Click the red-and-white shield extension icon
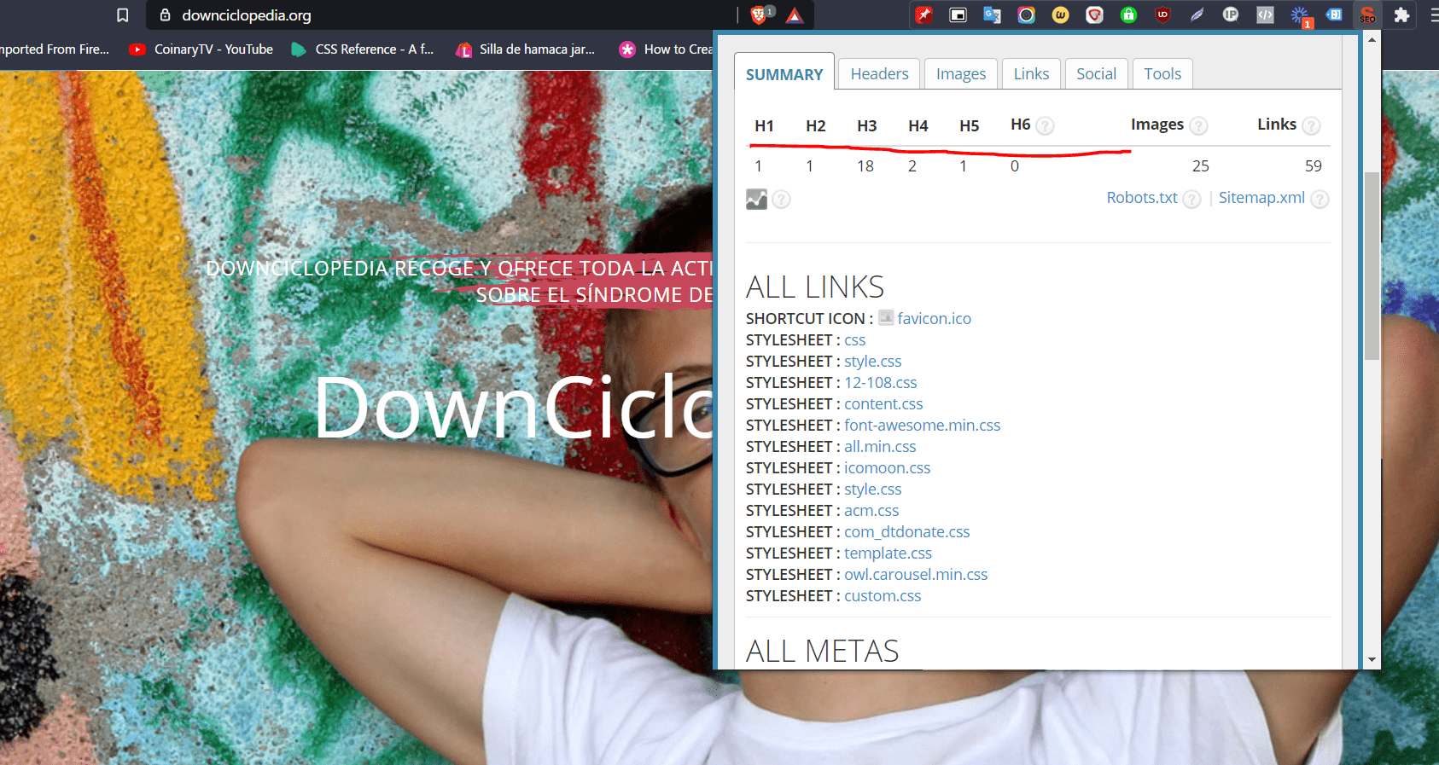The height and width of the screenshot is (765, 1439). [x=1095, y=14]
